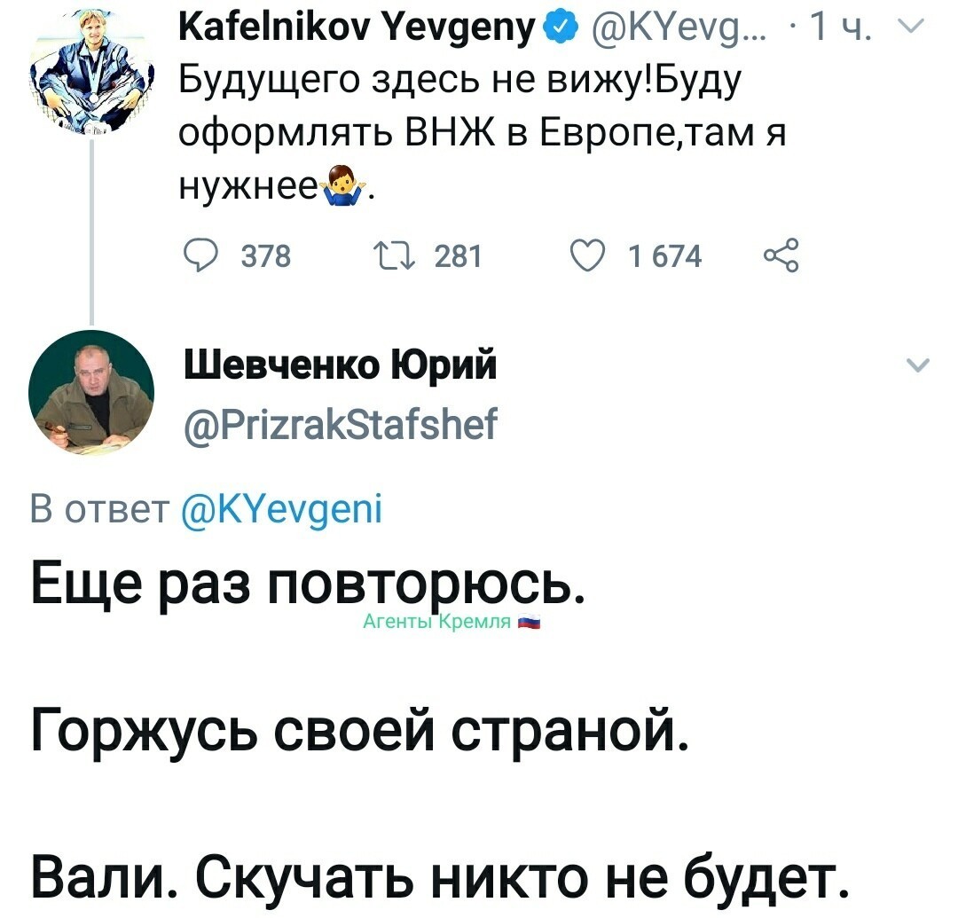Click the 1 ч. timestamp
Screen dimensions: 958x918
839,28
